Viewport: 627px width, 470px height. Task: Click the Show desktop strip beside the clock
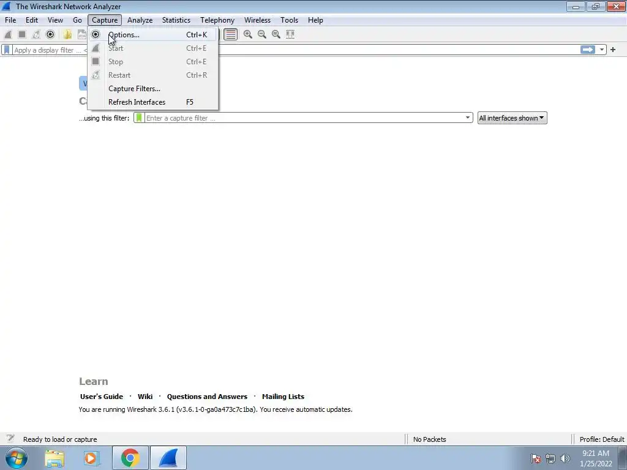pos(623,458)
